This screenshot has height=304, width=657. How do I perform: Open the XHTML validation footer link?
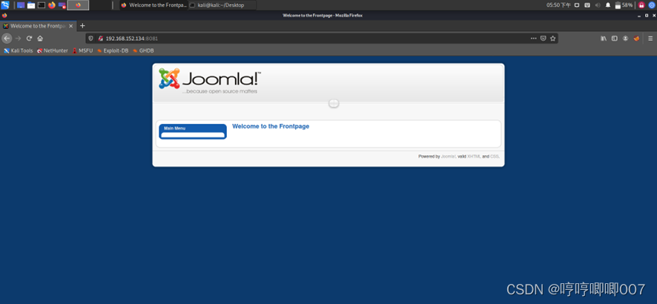click(x=474, y=156)
